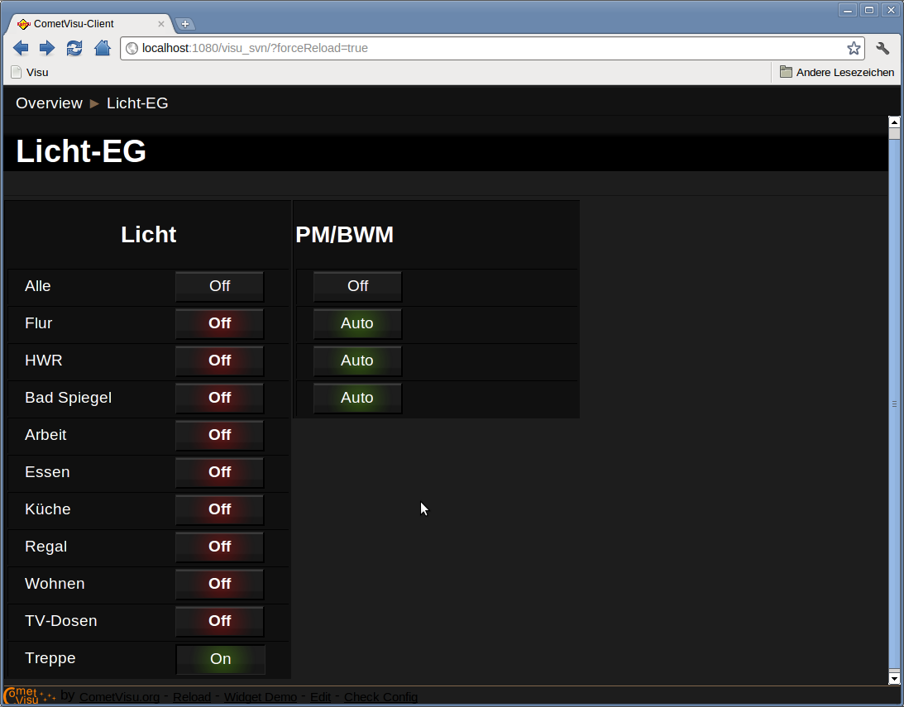This screenshot has height=707, width=904.
Task: Toggle the Alle lights Off button
Action: coord(220,286)
